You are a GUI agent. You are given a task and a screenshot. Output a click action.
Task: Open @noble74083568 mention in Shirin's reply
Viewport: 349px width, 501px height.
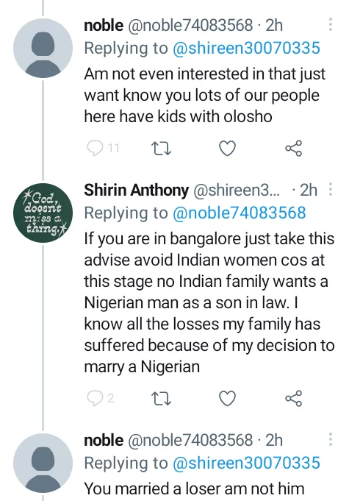pos(240,213)
